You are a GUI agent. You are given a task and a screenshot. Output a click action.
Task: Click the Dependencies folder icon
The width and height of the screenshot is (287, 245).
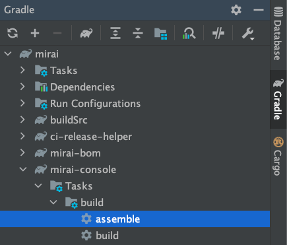tap(41, 87)
